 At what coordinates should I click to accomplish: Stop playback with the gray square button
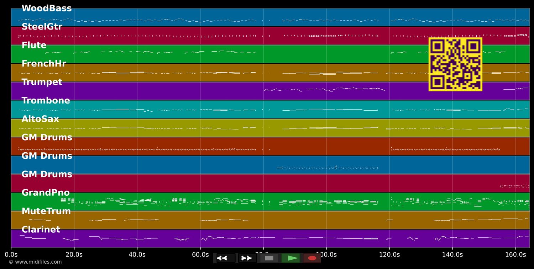coord(269,258)
